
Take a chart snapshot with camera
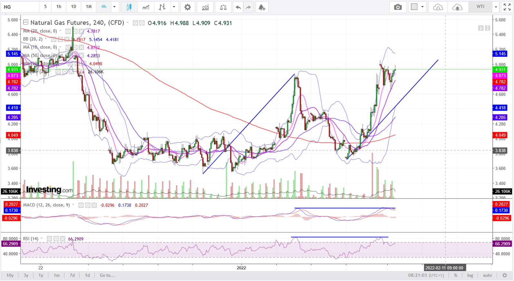point(398,7)
